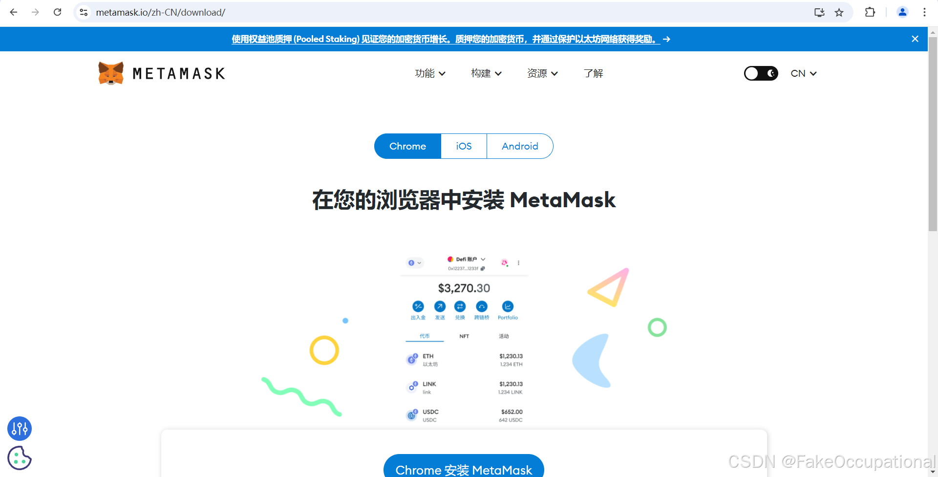View site information icon in address bar
This screenshot has width=938, height=477.
coord(84,12)
